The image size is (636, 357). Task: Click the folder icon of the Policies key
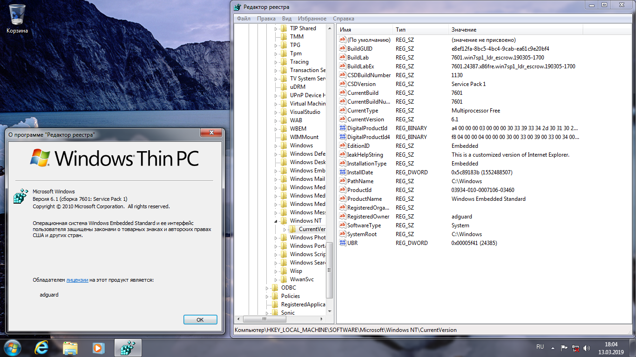click(x=275, y=296)
